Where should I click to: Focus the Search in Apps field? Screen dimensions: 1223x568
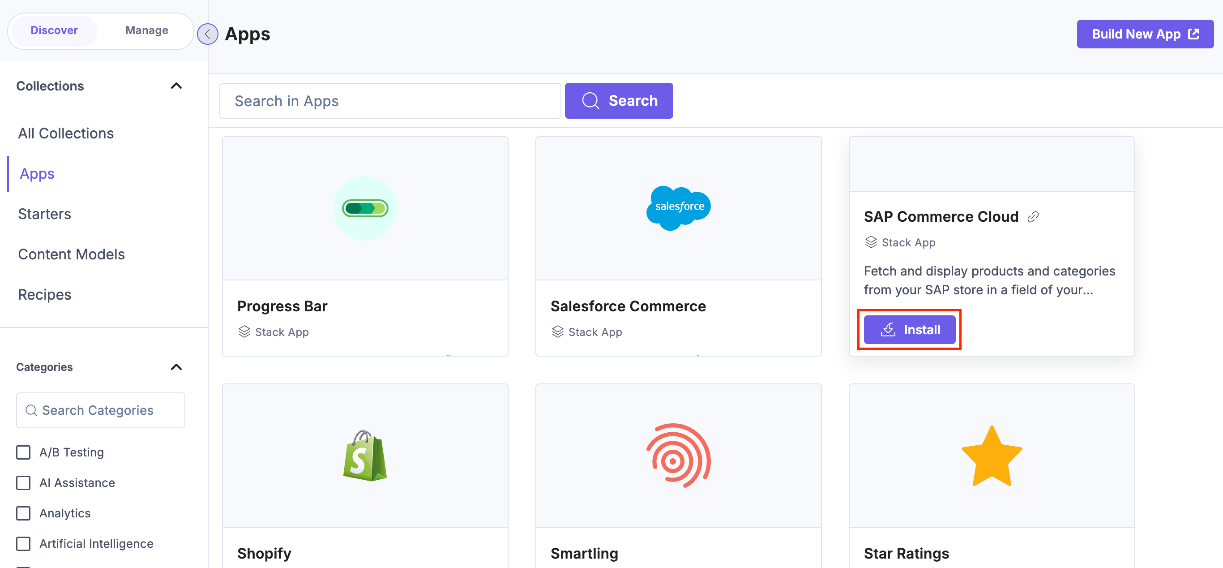click(x=390, y=101)
